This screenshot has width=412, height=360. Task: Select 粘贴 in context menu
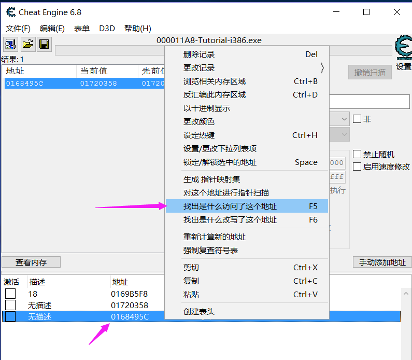pyautogui.click(x=247, y=294)
